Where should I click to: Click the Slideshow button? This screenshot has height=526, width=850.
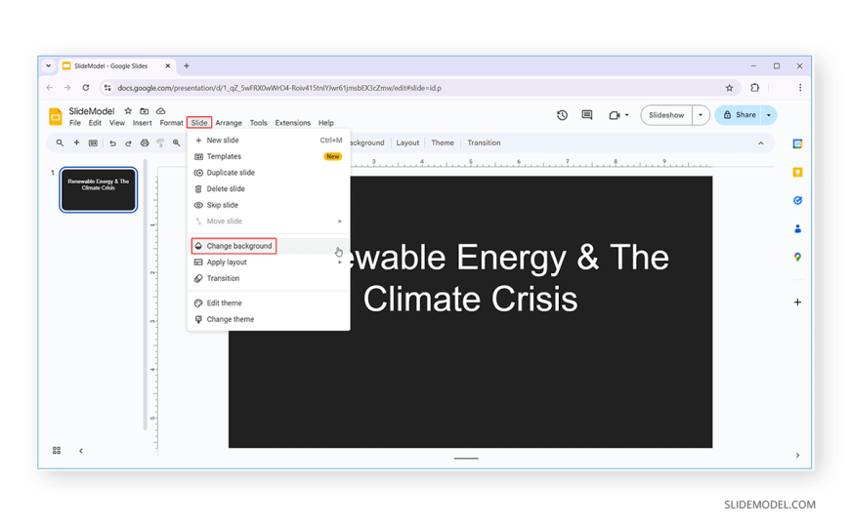(x=666, y=115)
